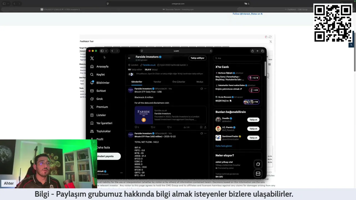Screen dimensions: 356x200
Task: Open the Grok icon in the sidebar
Action: [x=92, y=99]
